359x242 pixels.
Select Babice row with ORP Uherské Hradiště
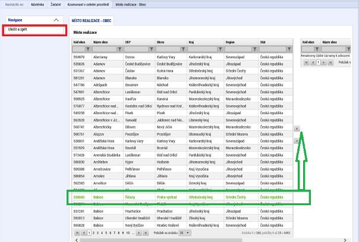(x=182, y=218)
